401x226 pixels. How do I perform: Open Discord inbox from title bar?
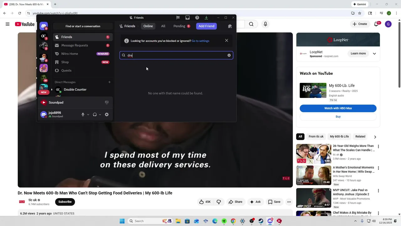coord(187,18)
